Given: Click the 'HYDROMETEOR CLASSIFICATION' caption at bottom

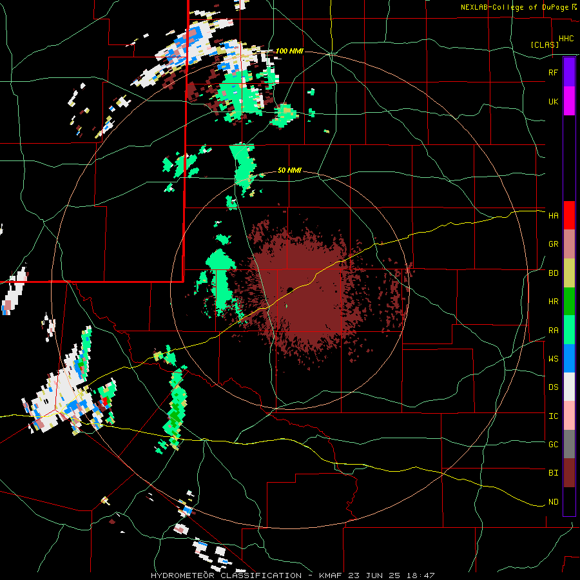Looking at the screenshot, I should [226, 575].
